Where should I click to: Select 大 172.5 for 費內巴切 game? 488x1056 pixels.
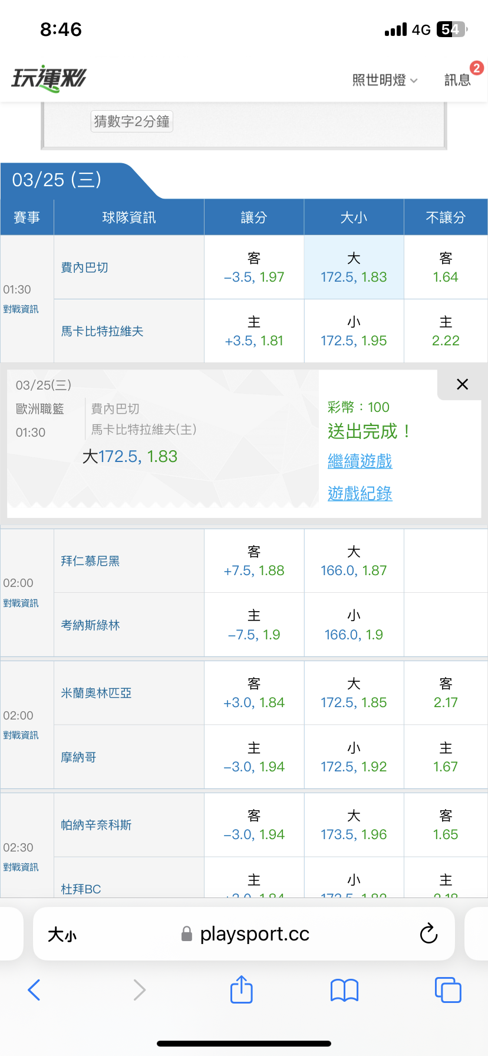[x=354, y=268]
